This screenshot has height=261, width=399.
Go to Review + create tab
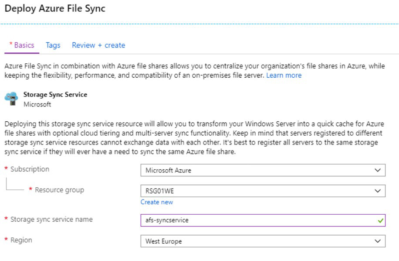click(x=98, y=45)
